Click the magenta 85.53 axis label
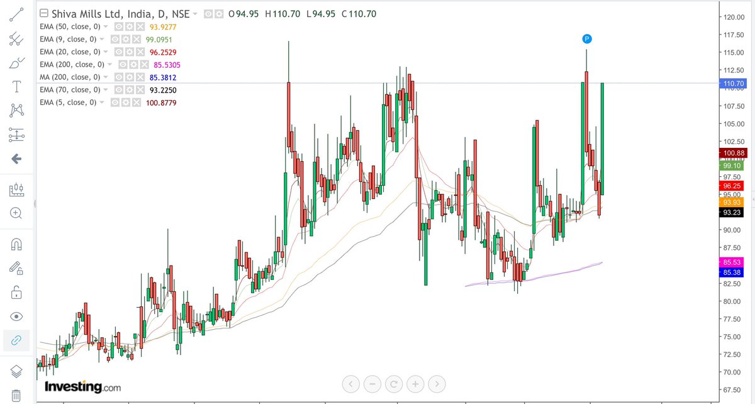 (732, 261)
